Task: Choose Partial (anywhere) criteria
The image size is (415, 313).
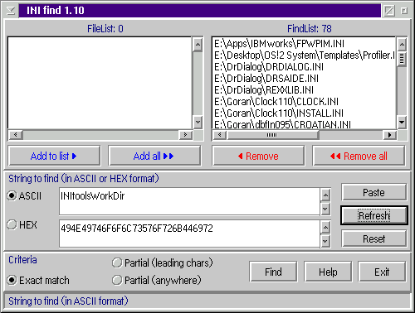Action: click(x=157, y=280)
